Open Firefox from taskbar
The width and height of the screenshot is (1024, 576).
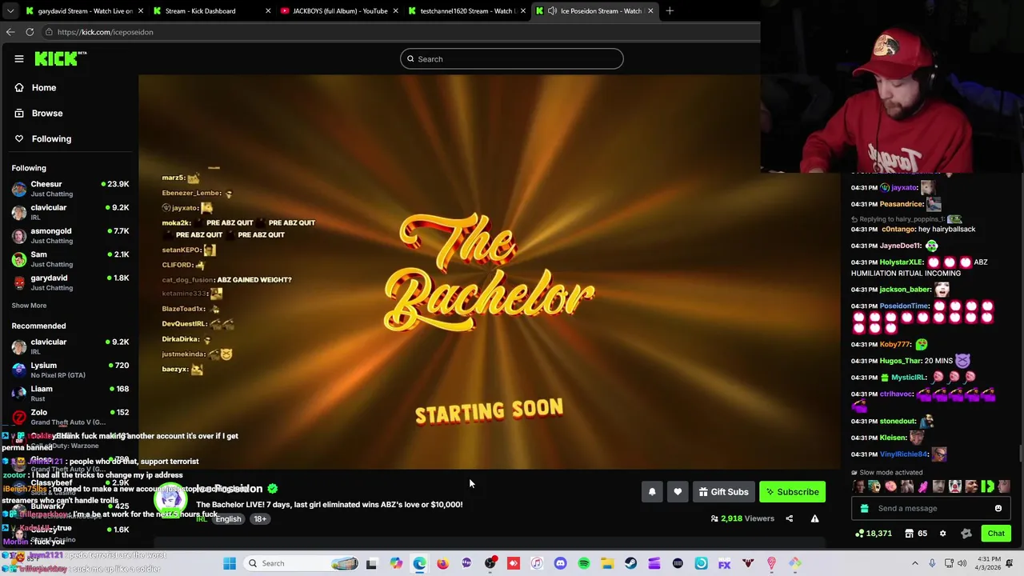442,563
